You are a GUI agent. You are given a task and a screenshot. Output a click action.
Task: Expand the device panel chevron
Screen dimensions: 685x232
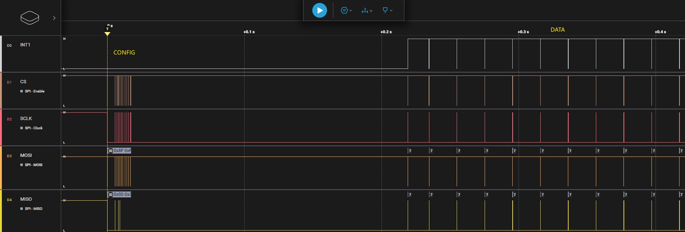pyautogui.click(x=54, y=18)
